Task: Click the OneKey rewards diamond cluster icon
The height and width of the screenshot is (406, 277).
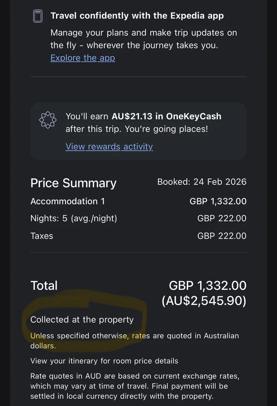Action: point(47,120)
